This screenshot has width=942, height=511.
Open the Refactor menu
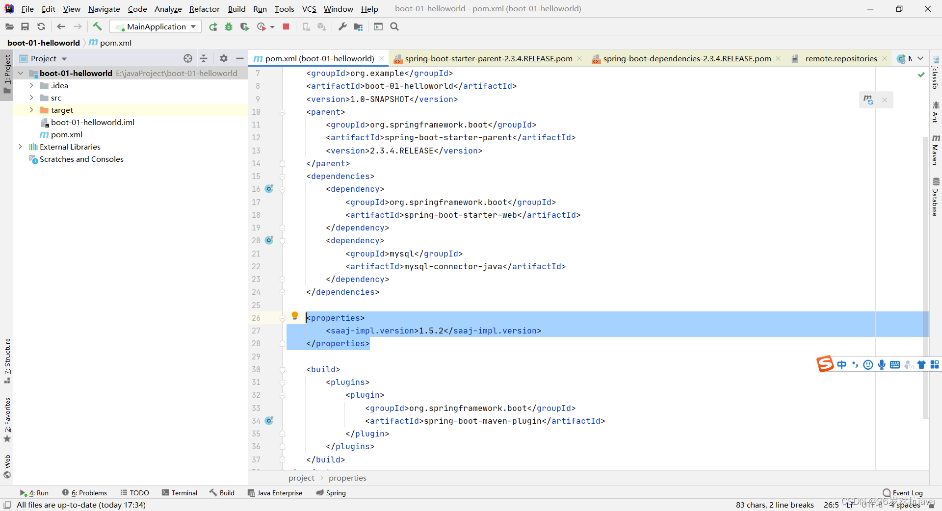(x=205, y=9)
